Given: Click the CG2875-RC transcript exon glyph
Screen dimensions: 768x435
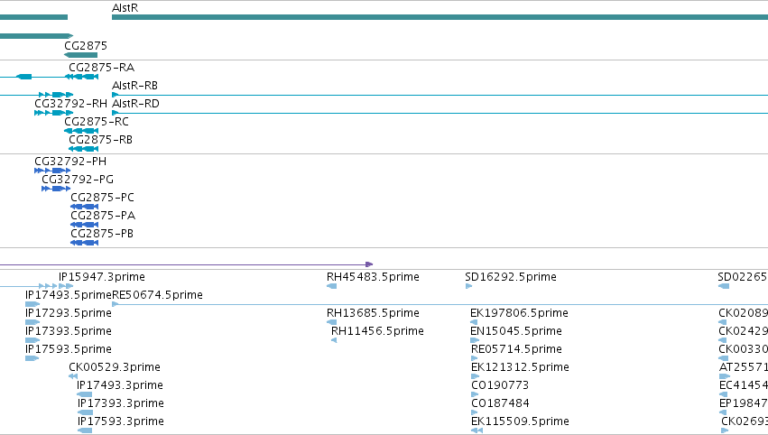Looking at the screenshot, I should click(81, 131).
